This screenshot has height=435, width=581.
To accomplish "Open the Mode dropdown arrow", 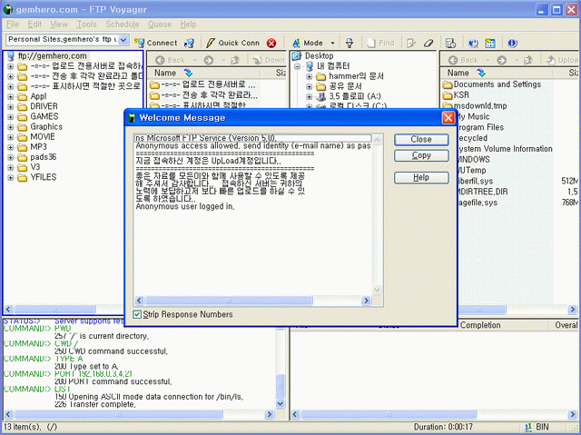I will tap(332, 43).
